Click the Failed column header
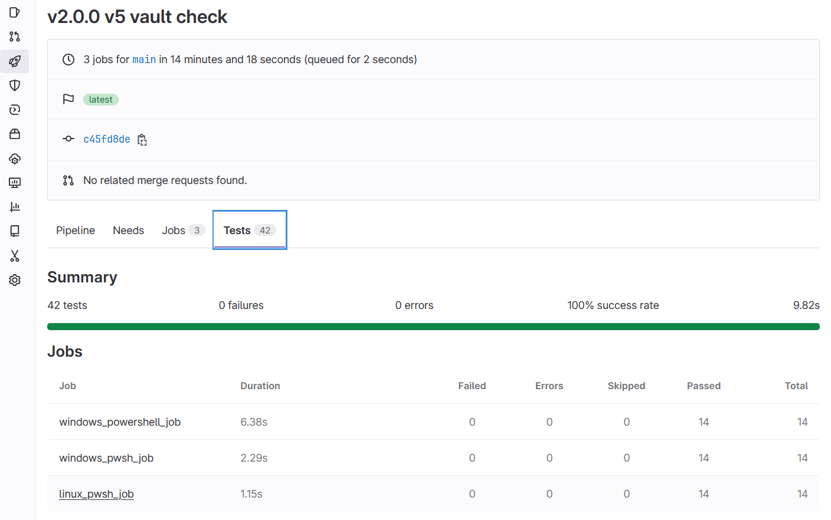Viewport: 831px width, 520px height. pyautogui.click(x=472, y=386)
